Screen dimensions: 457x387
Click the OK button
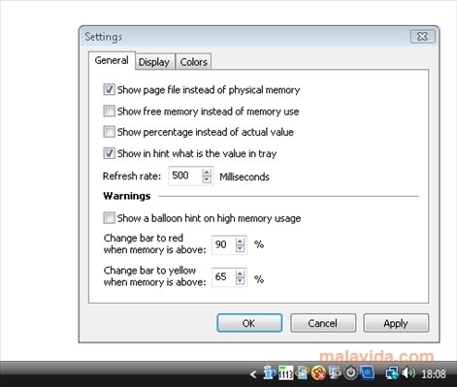pyautogui.click(x=249, y=323)
